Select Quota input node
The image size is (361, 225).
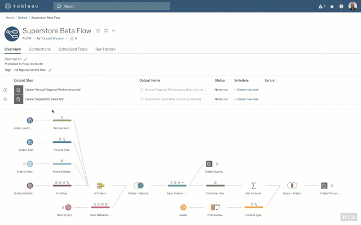click(183, 208)
